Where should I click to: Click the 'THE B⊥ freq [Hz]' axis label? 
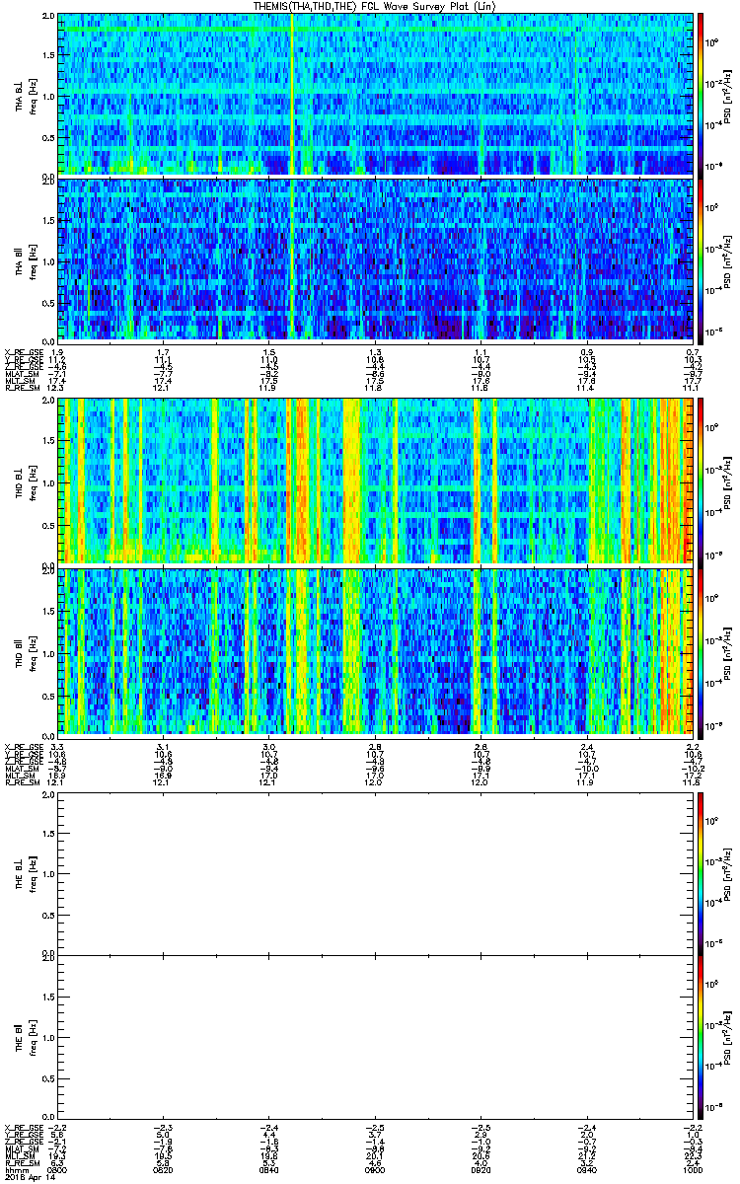[x=25, y=873]
